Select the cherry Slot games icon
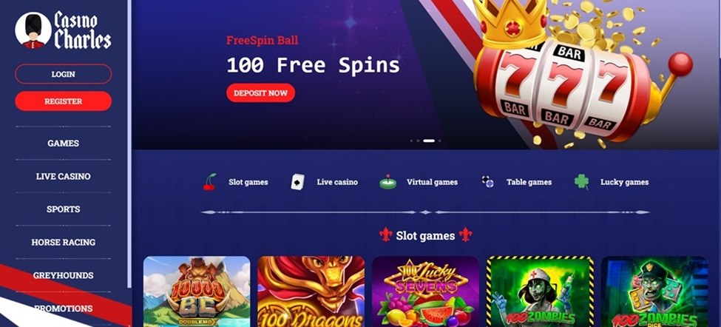This screenshot has height=327, width=721. point(210,182)
